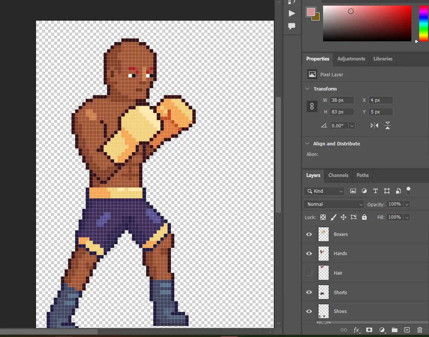Select the Hands layer
This screenshot has height=337, width=429.
[340, 254]
